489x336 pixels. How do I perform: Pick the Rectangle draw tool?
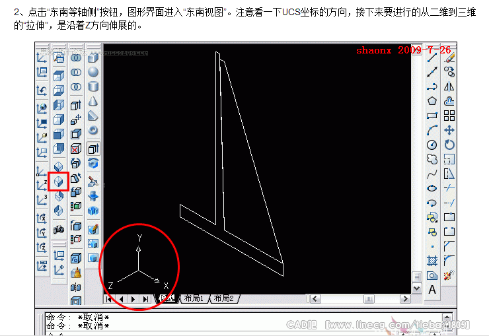(432, 116)
